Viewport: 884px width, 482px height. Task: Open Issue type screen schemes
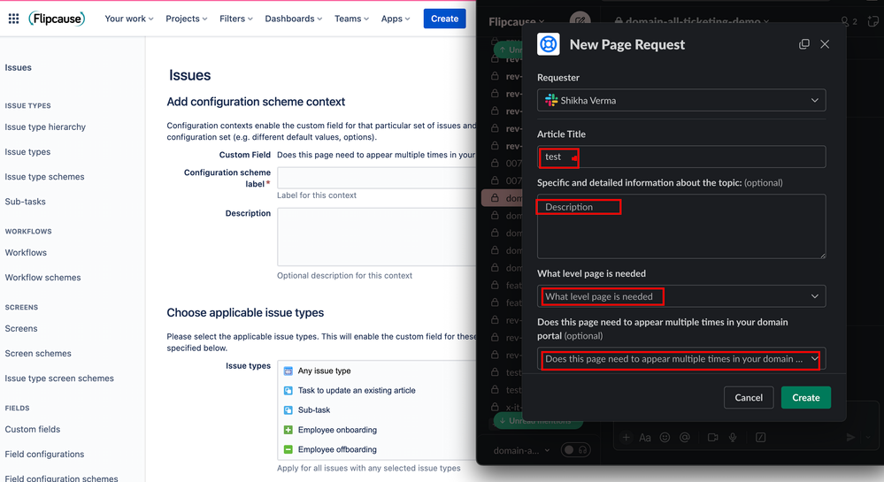[59, 379]
